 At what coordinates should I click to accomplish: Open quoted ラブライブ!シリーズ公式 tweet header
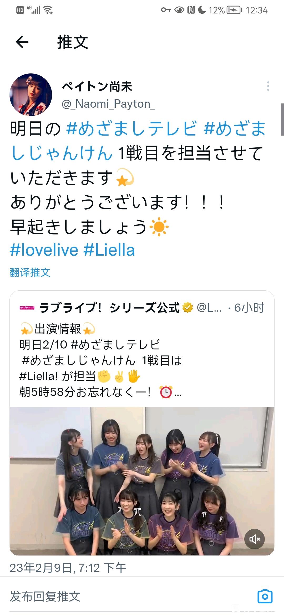(x=142, y=307)
